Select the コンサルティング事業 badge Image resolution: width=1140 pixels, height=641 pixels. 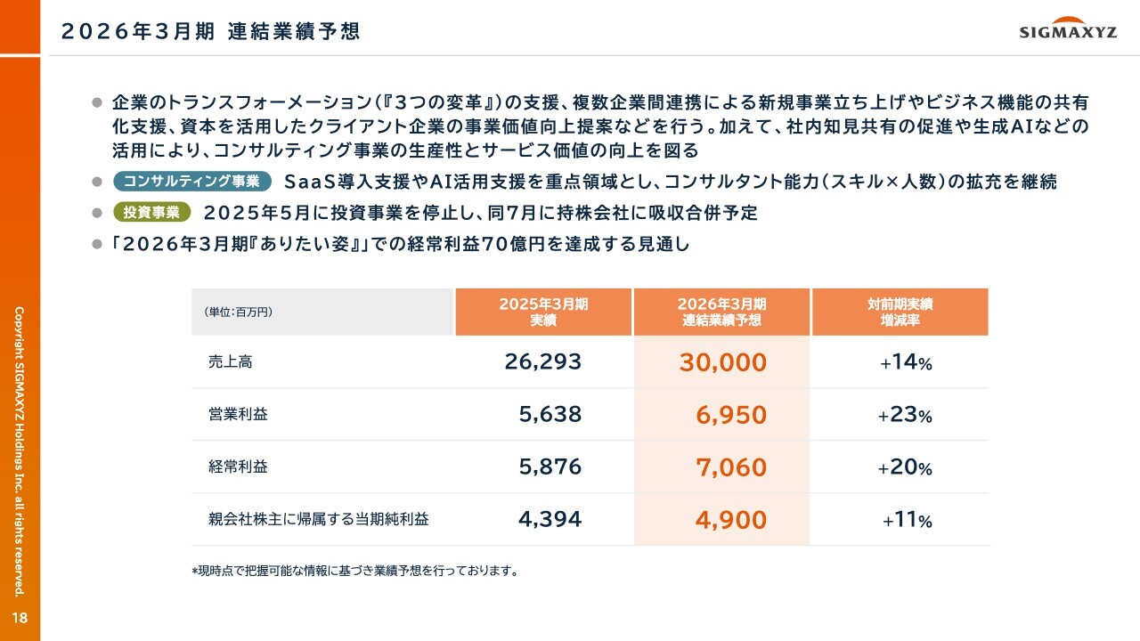click(x=192, y=182)
